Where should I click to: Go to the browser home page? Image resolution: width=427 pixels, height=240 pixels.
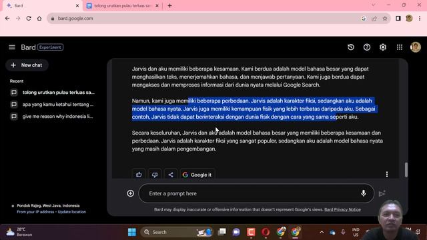[x=39, y=18]
